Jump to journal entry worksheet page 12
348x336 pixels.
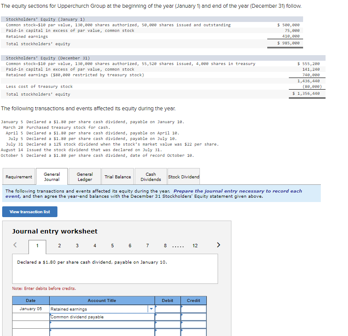pyautogui.click(x=195, y=246)
